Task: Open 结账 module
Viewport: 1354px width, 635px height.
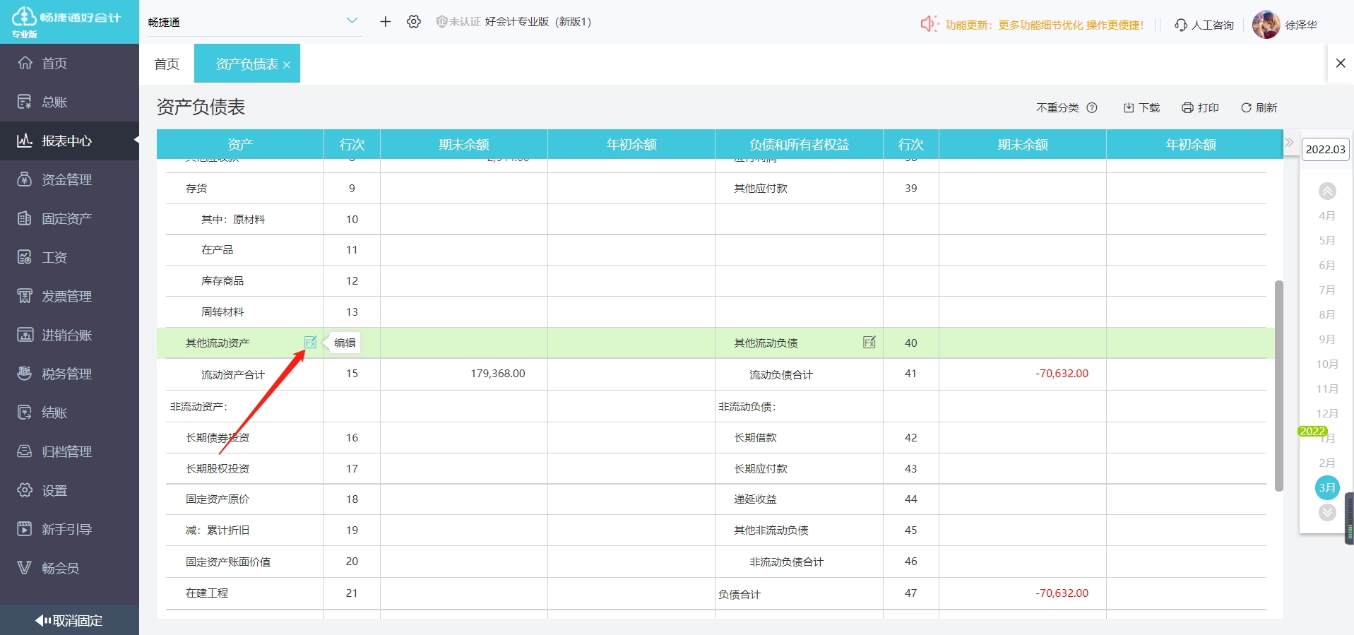Action: (x=69, y=413)
